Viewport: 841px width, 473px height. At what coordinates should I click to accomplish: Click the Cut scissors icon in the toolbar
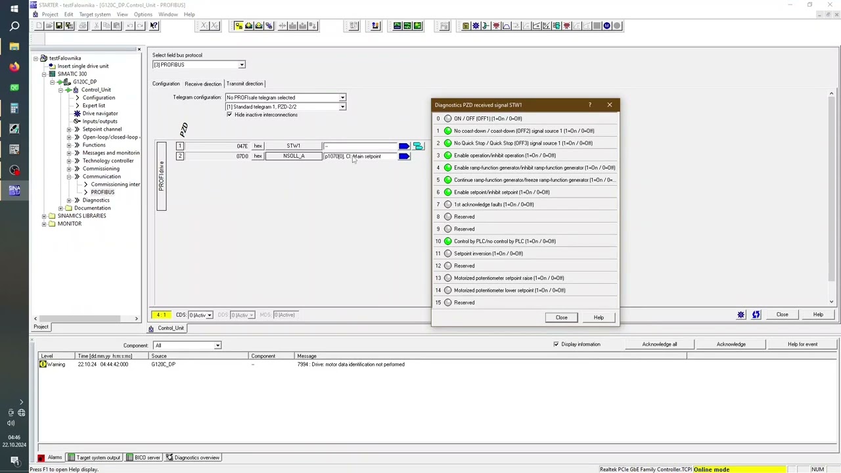[97, 26]
